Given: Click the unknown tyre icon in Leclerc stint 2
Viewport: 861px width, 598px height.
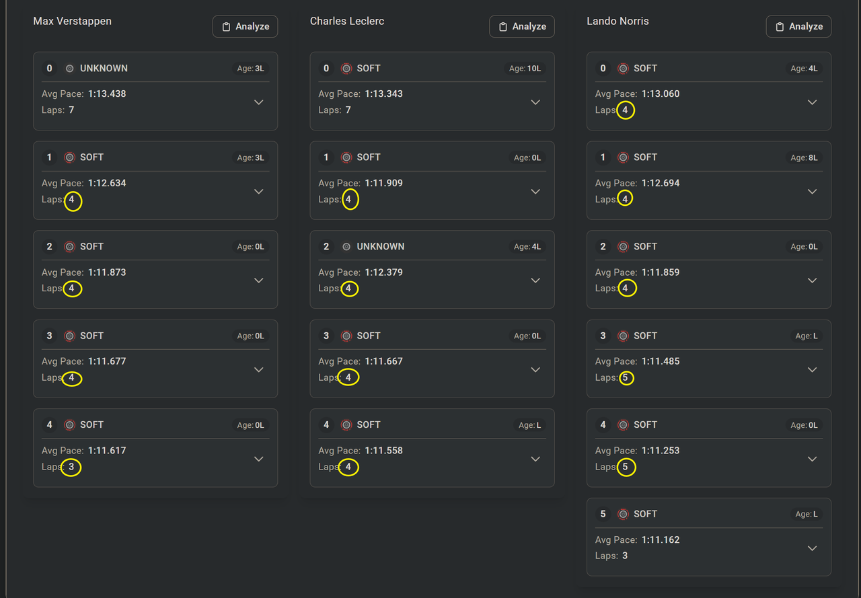Looking at the screenshot, I should (x=346, y=247).
